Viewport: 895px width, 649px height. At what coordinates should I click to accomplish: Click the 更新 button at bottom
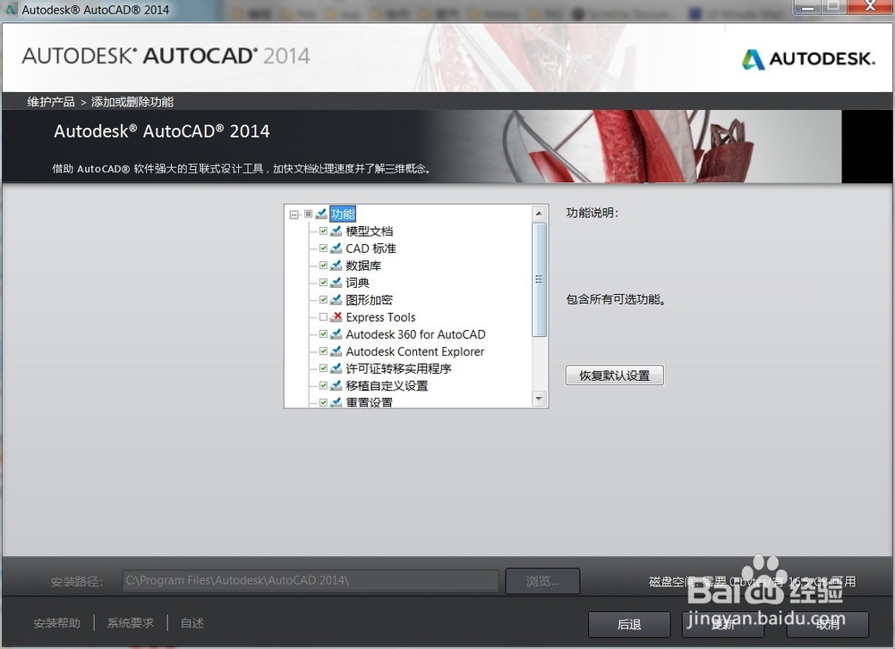pyautogui.click(x=722, y=624)
